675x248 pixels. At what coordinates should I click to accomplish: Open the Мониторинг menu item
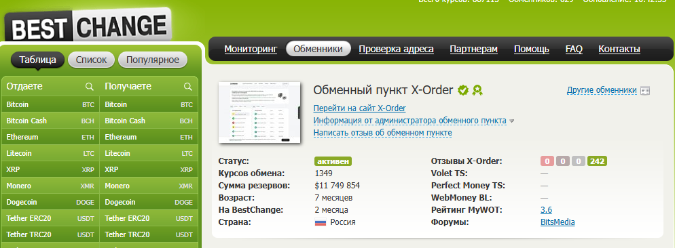pyautogui.click(x=251, y=49)
